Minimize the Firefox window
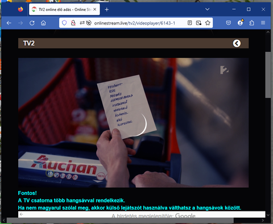273x224 pixels. [234, 9]
